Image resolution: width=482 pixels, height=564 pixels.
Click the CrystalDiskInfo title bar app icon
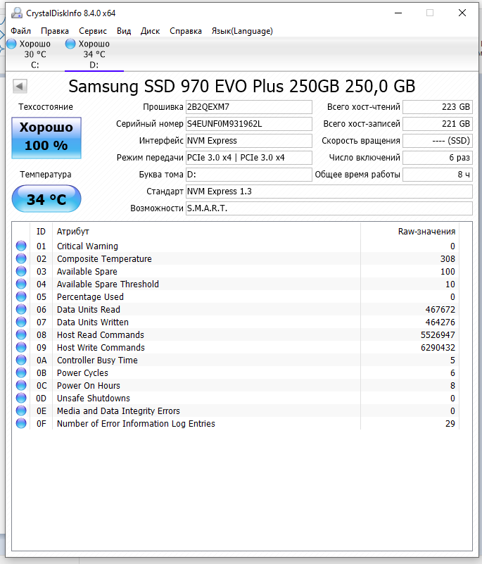(x=16, y=13)
